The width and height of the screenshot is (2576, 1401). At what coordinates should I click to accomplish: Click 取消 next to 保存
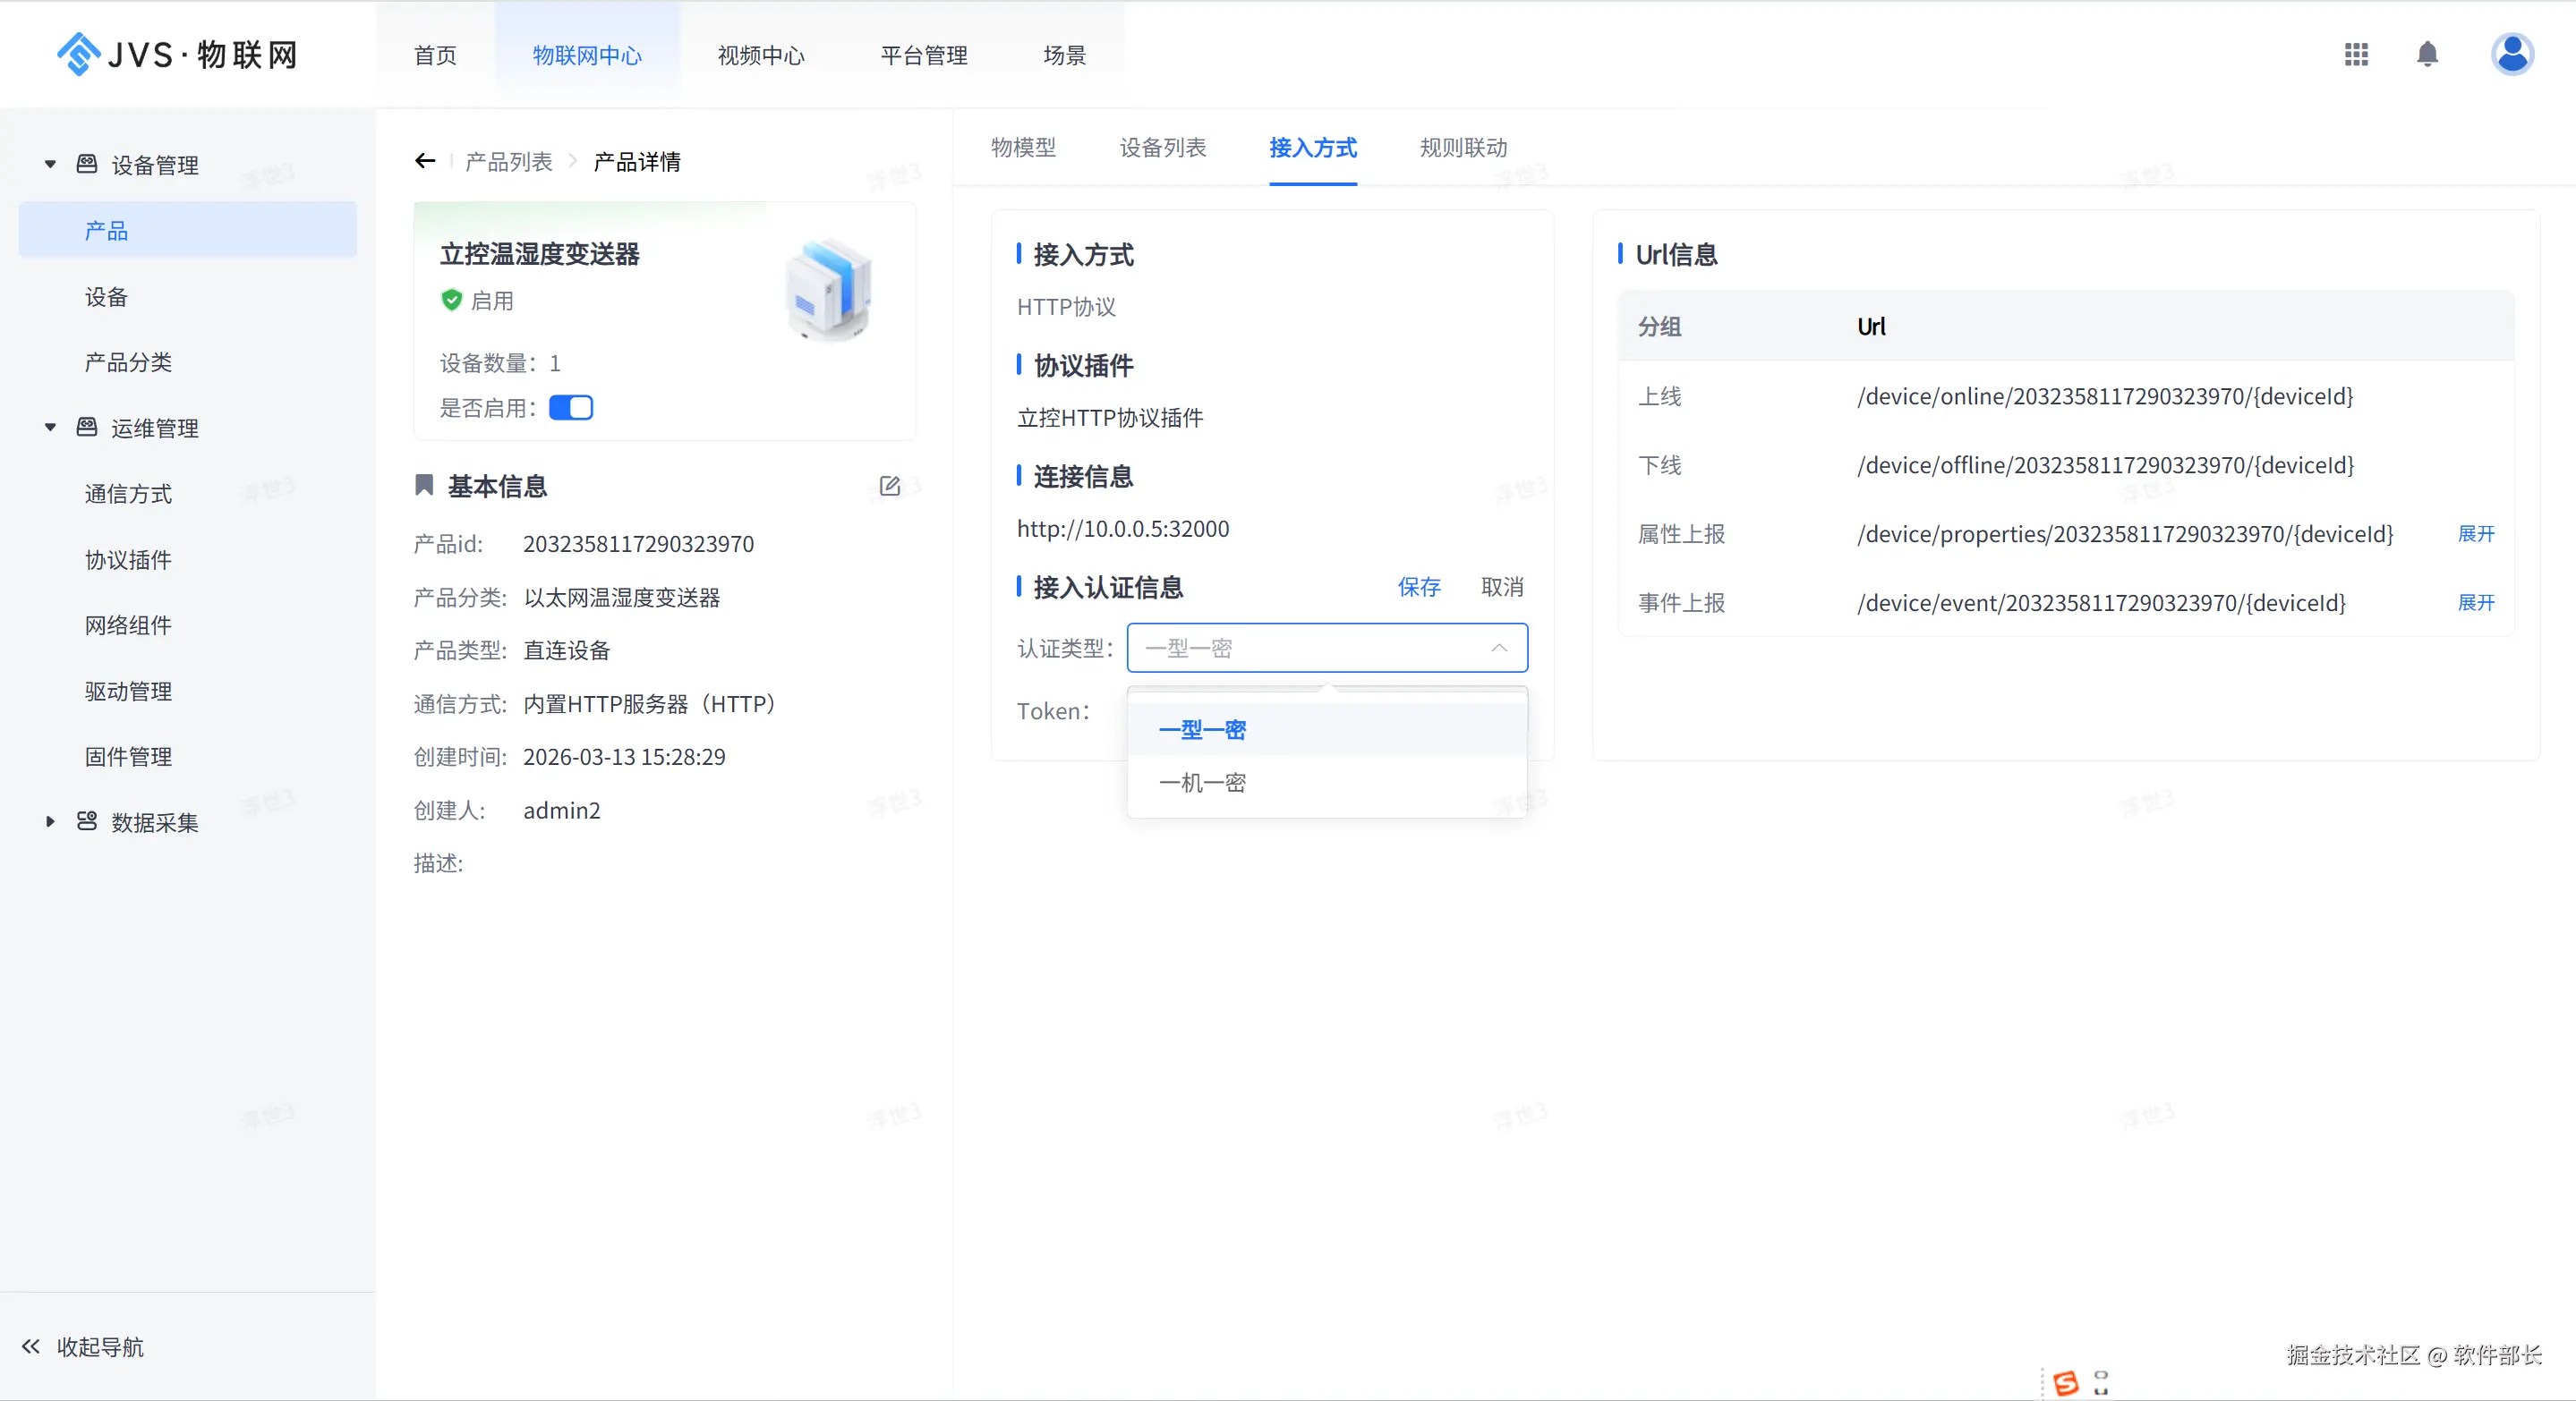pos(1502,587)
